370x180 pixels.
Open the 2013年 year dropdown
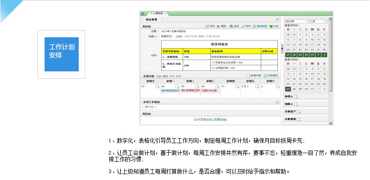297,21
